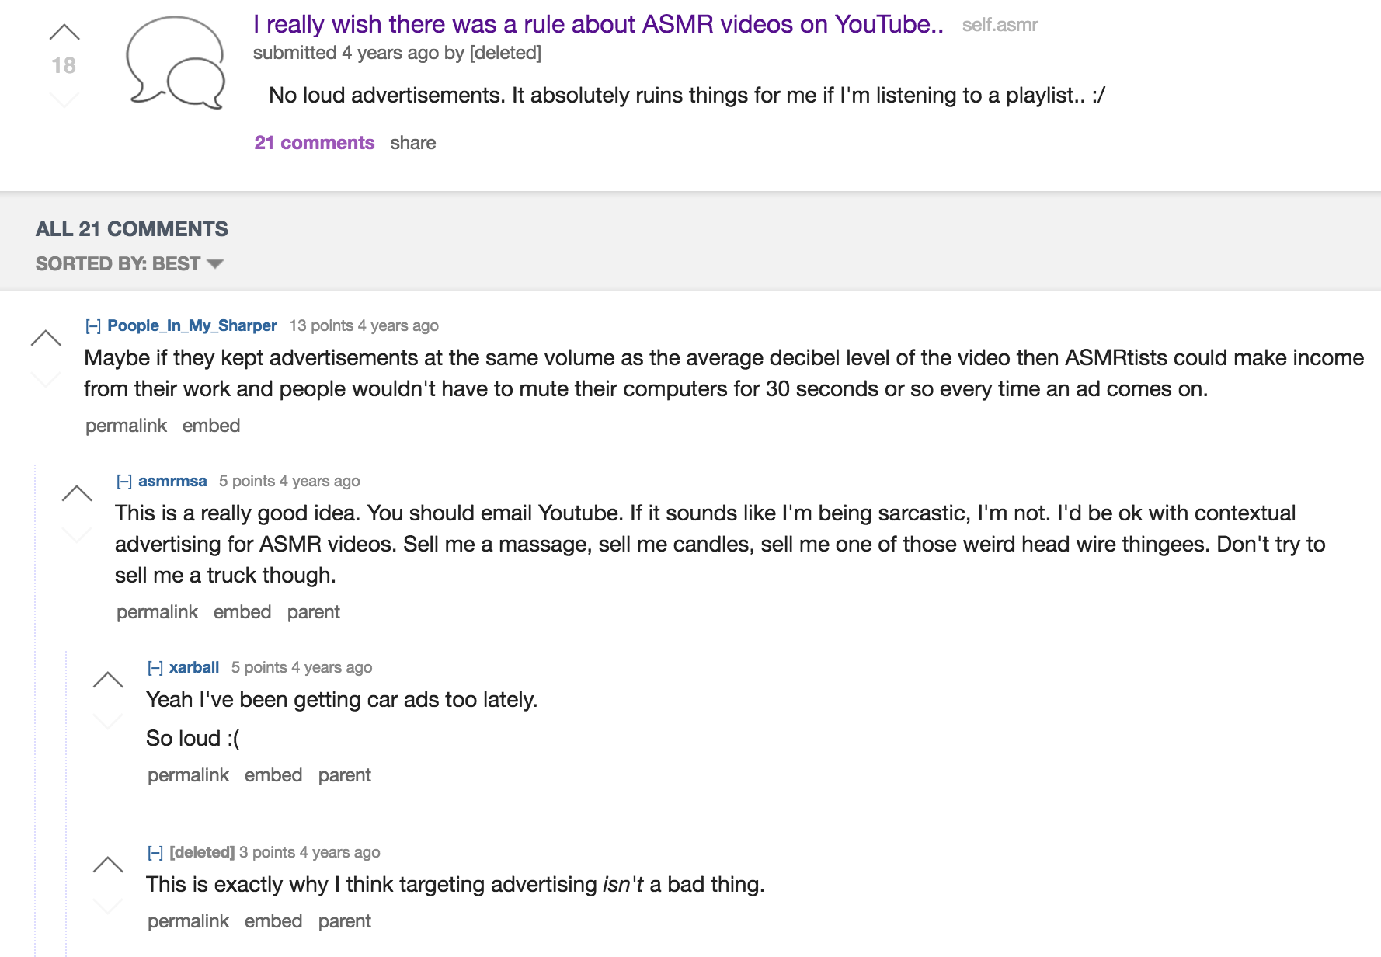Collapse asmrmsa's comment with [–] toggle
Viewport: 1381px width, 957px height.
click(x=124, y=482)
